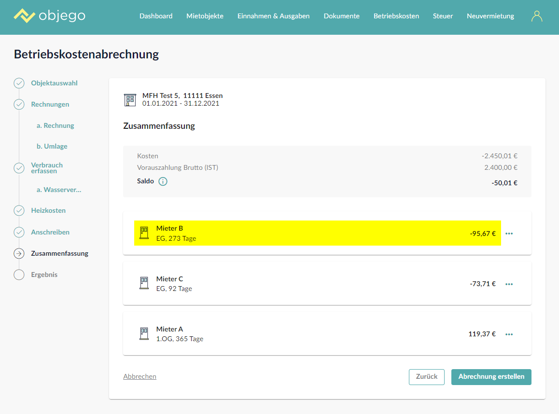Open the three-dot menu for Mieter C
This screenshot has height=414, width=559.
509,284
